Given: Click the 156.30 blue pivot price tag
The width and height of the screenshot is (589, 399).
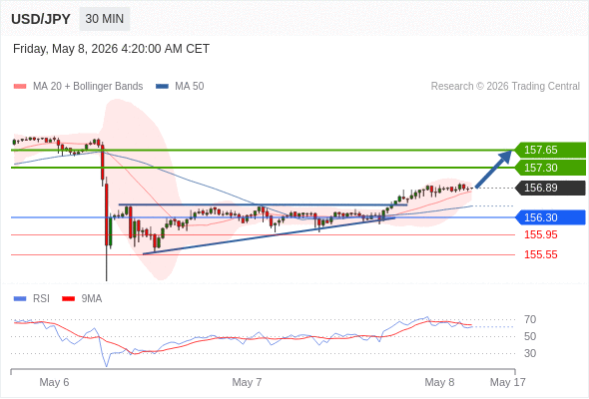Looking at the screenshot, I should (550, 217).
